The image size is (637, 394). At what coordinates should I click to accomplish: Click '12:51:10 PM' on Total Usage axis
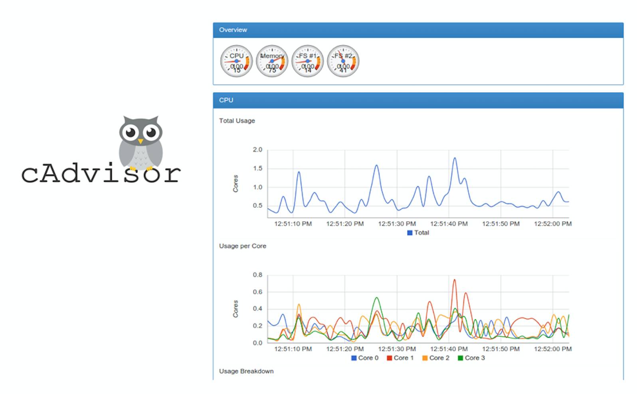coord(293,224)
